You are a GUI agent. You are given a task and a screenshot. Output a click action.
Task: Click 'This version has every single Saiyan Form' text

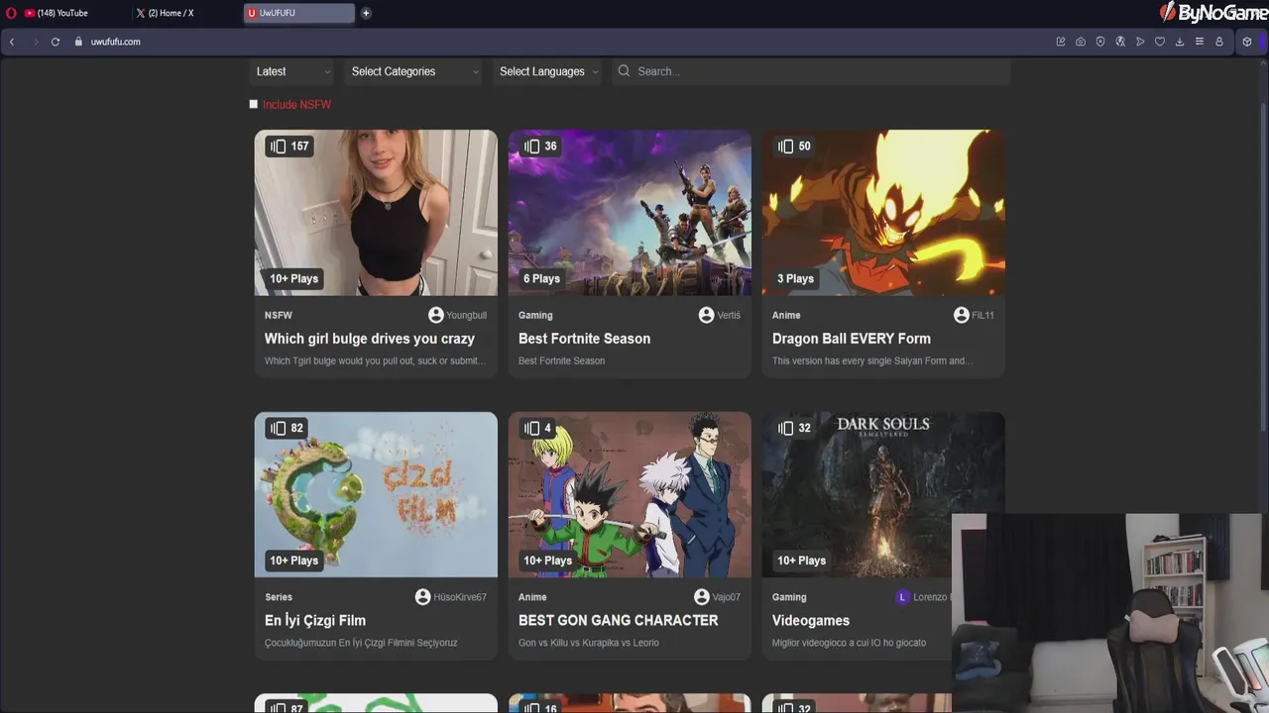[872, 360]
